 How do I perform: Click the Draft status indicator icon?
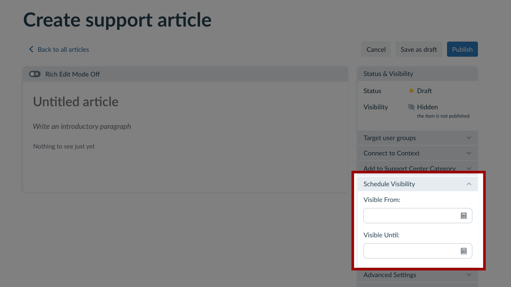(x=411, y=90)
